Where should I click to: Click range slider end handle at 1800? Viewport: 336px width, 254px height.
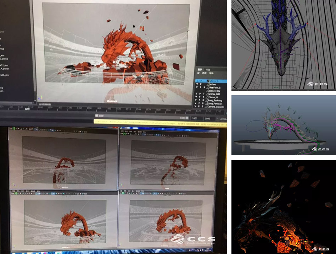(187, 118)
